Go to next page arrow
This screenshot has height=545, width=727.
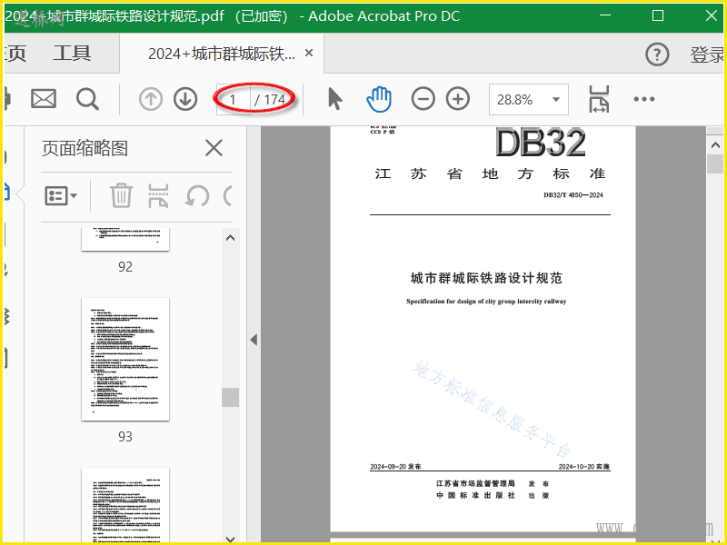point(185,99)
